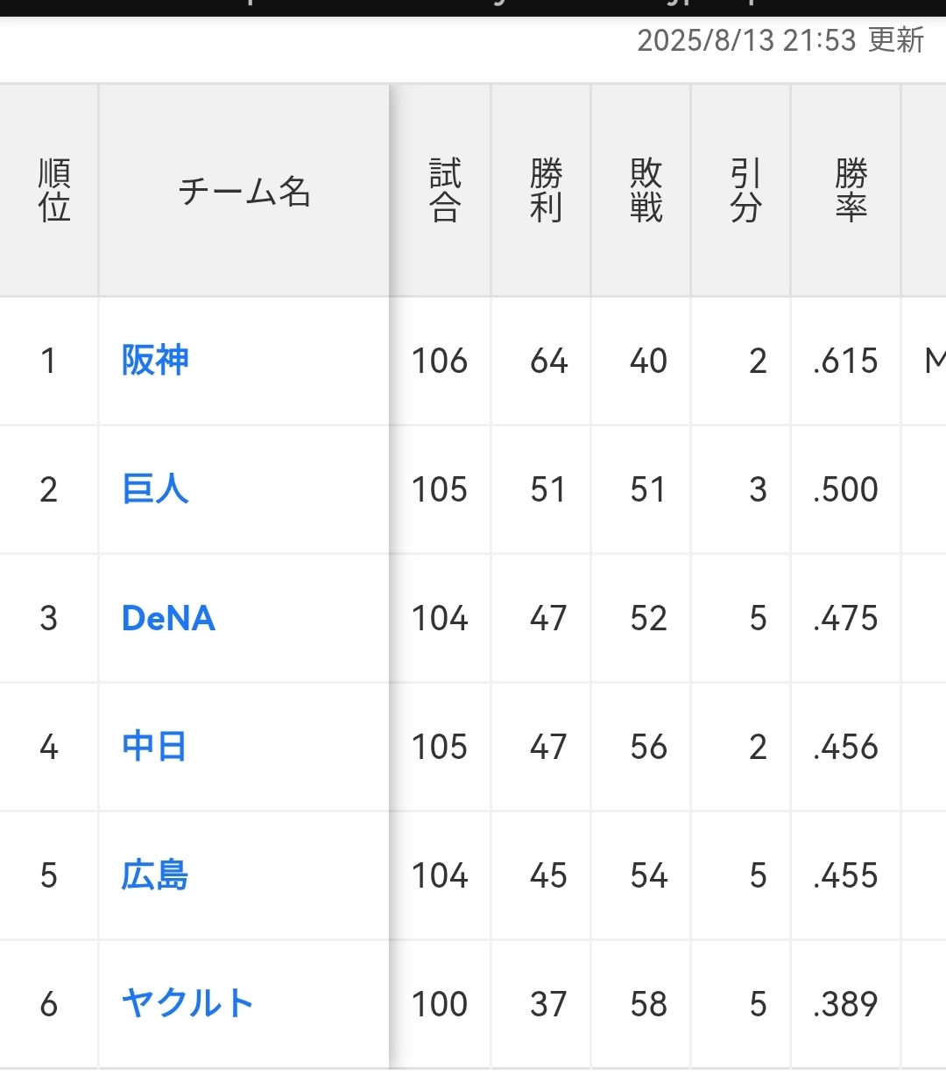Open the 広島 team page link
This screenshot has width=946, height=1075.
pos(155,875)
